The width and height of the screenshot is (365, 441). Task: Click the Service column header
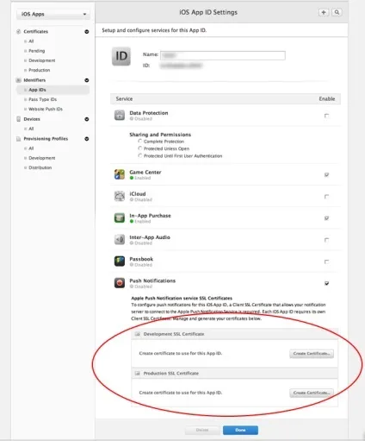[124, 98]
